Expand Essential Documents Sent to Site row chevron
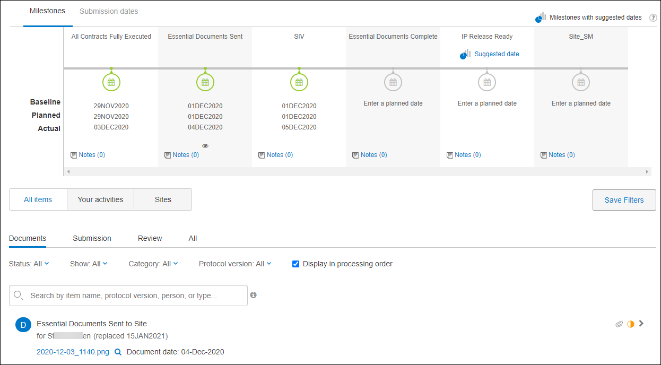This screenshot has width=661, height=365. [641, 323]
